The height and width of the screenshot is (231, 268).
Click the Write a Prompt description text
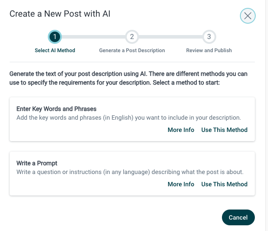(130, 172)
